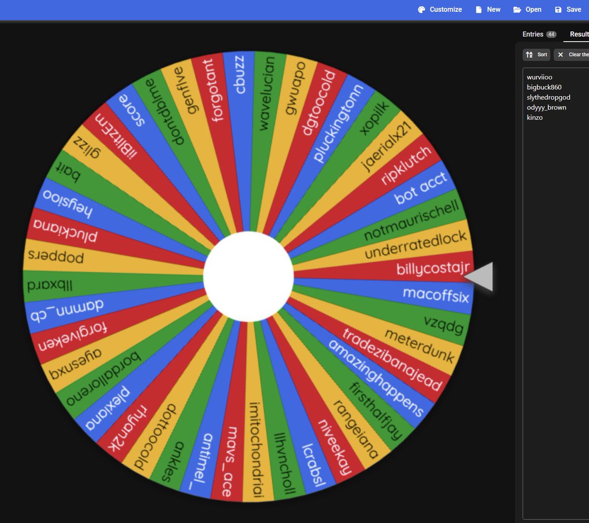Click the tradezibanajead wheel slice
This screenshot has width=589, height=523.
[392, 360]
